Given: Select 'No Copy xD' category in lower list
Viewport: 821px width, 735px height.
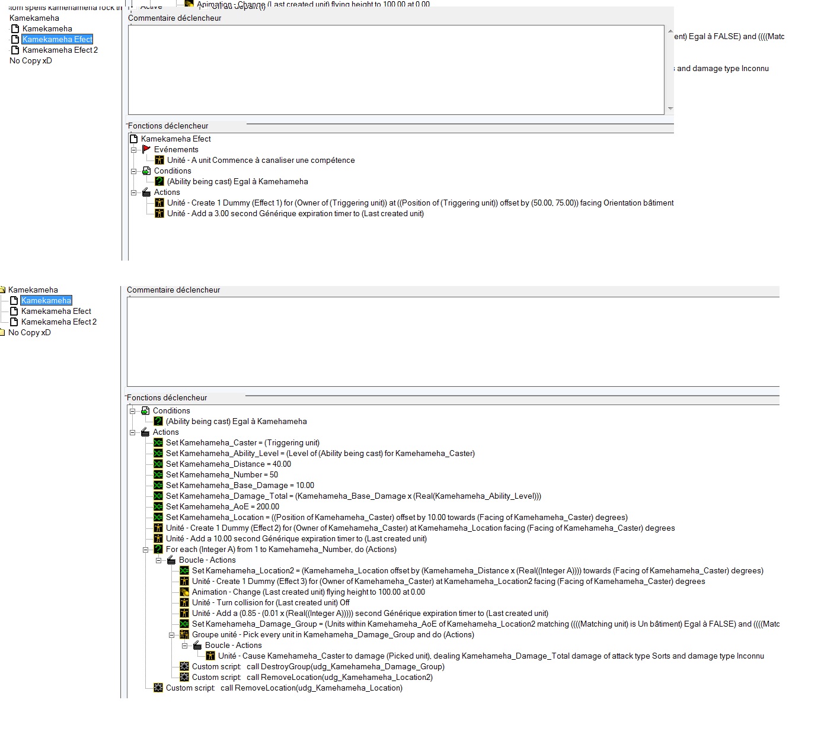Looking at the screenshot, I should [x=30, y=332].
